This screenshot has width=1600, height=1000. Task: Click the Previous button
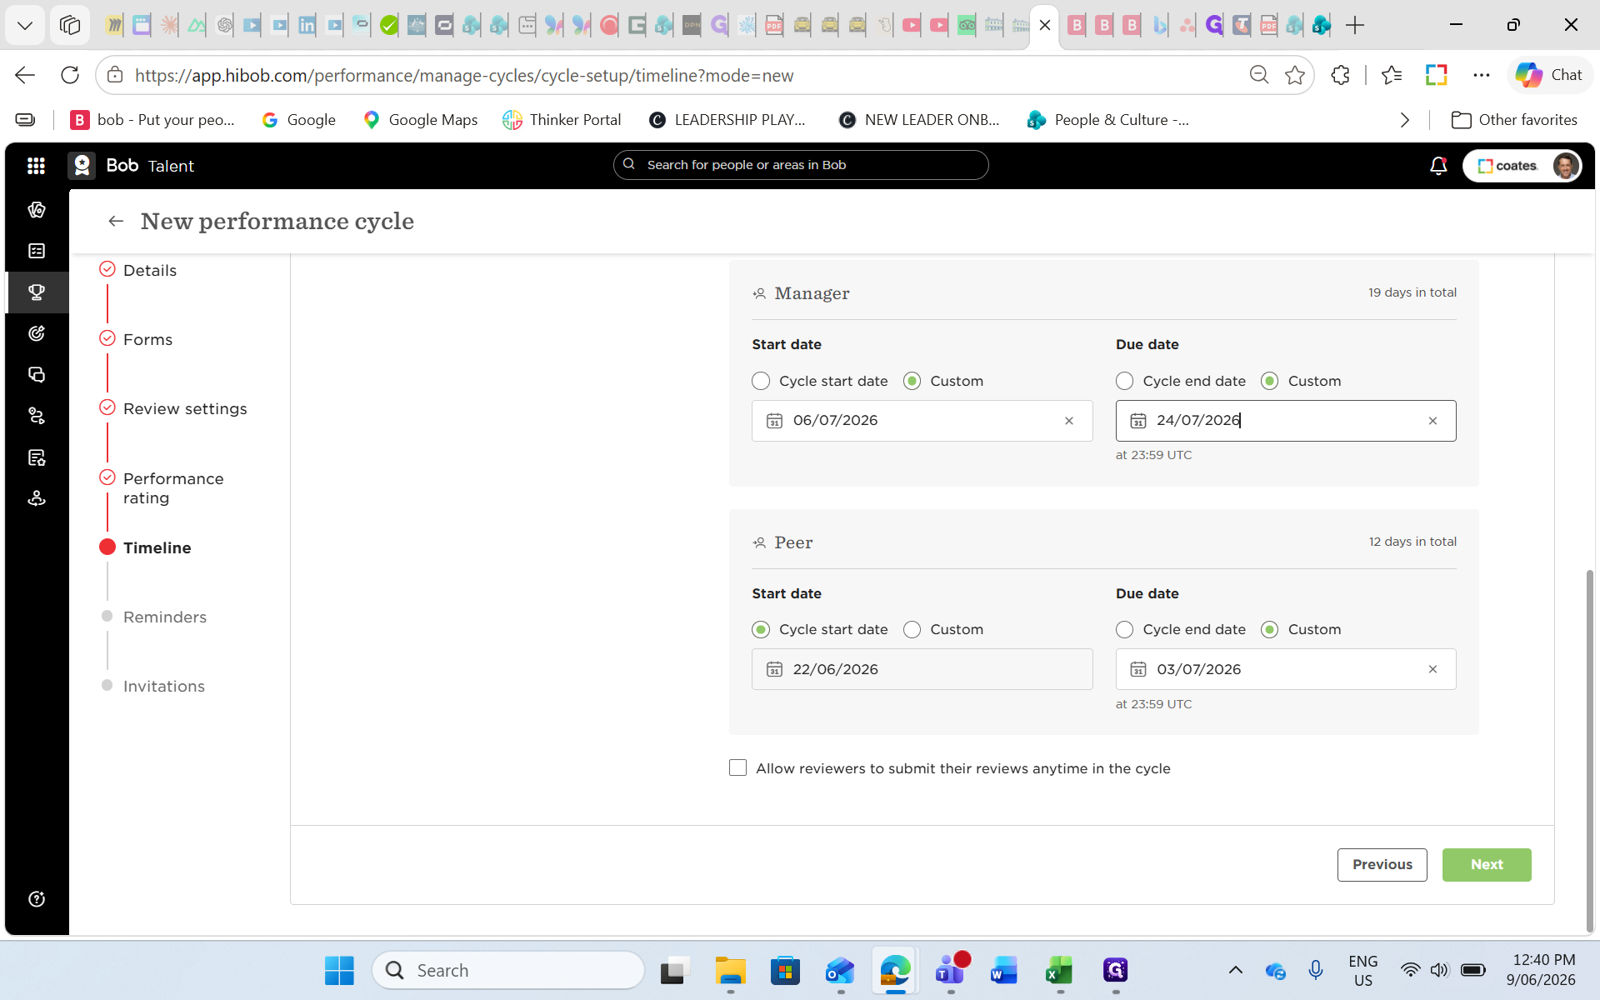coord(1382,865)
